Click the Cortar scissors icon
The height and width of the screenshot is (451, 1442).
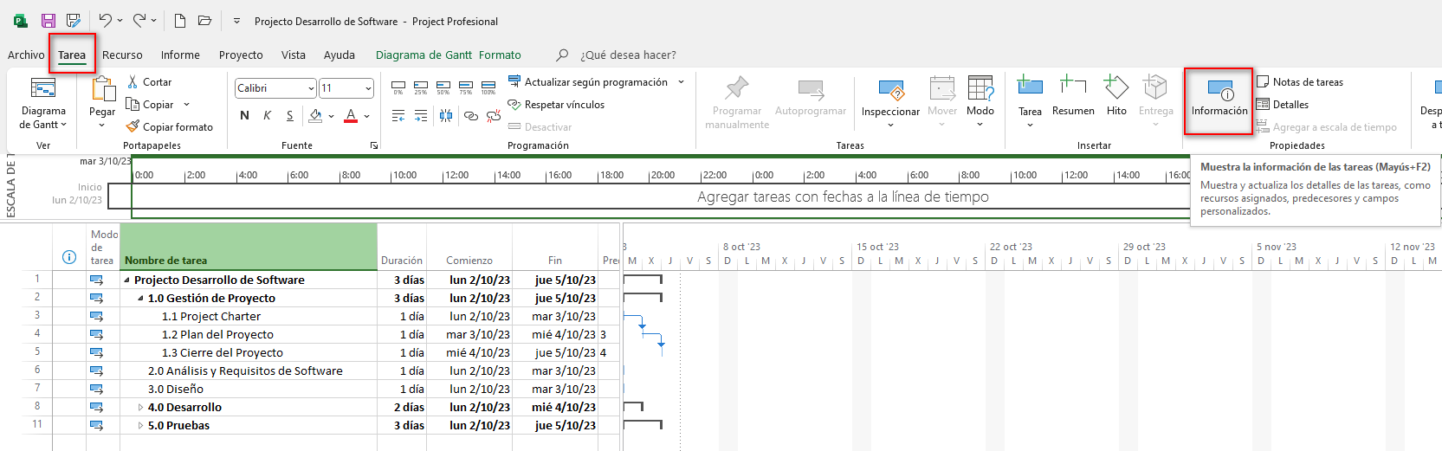133,81
